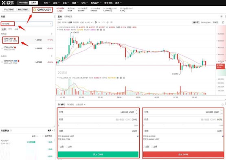Click the red 卖出 CORE button
The width and height of the screenshot is (226, 160).
[x=183, y=154]
